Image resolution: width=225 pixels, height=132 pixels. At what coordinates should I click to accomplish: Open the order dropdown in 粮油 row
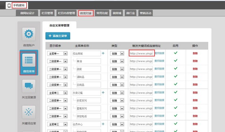point(57,61)
